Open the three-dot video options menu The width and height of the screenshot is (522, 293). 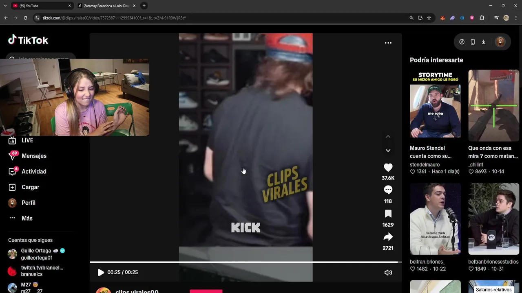click(388, 43)
